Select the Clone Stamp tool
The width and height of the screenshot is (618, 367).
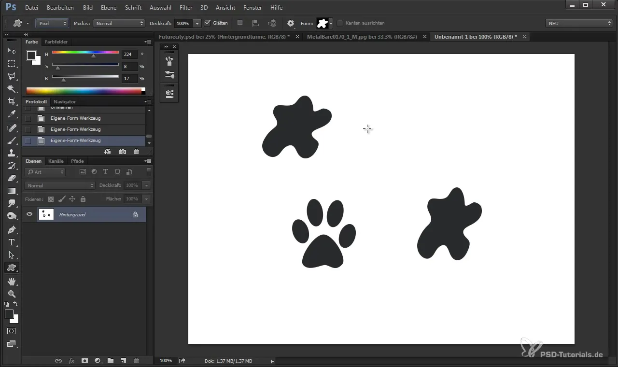(12, 153)
